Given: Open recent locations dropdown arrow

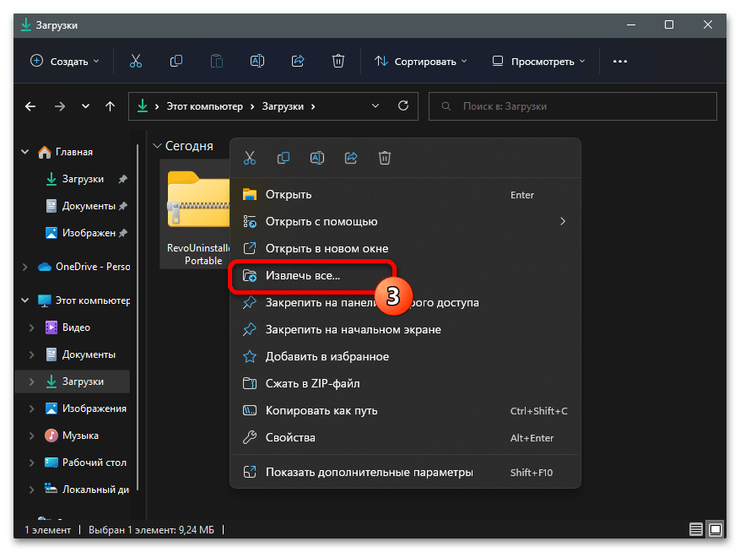Looking at the screenshot, I should pos(85,106).
